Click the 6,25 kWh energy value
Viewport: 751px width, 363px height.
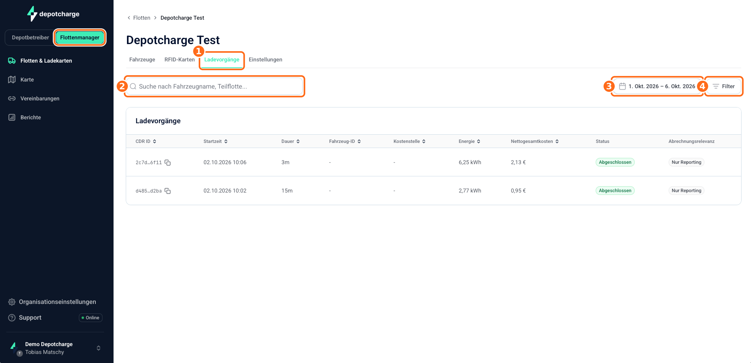coord(470,162)
